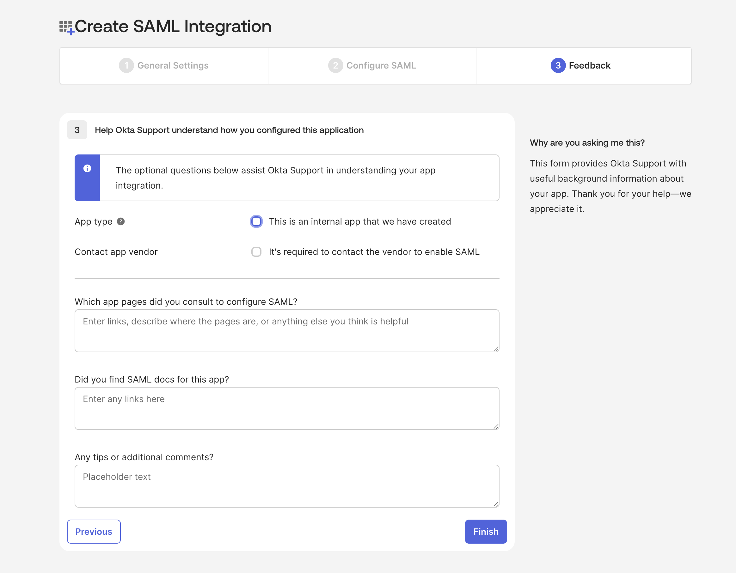Focus the app pages consulted text area
This screenshot has height=573, width=736.
click(287, 331)
